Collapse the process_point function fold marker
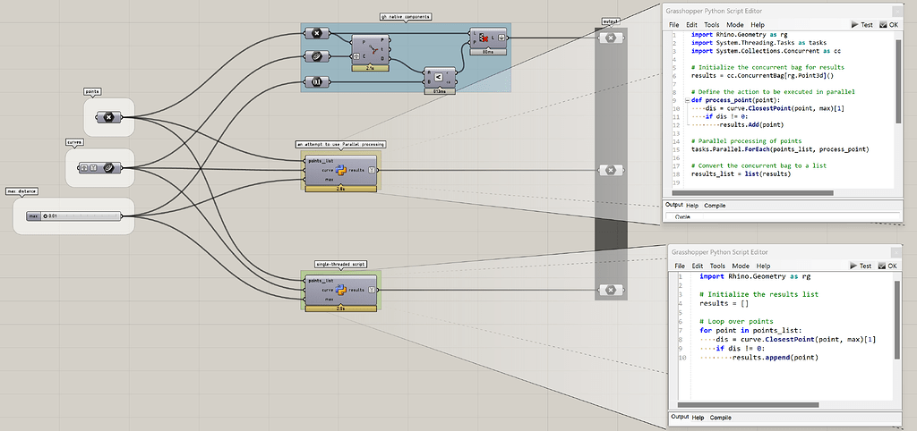Image resolution: width=917 pixels, height=431 pixels. (687, 100)
